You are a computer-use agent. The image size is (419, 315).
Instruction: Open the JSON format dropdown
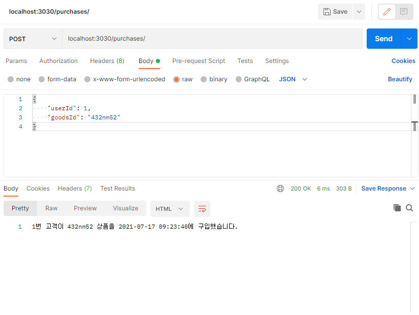tap(293, 79)
